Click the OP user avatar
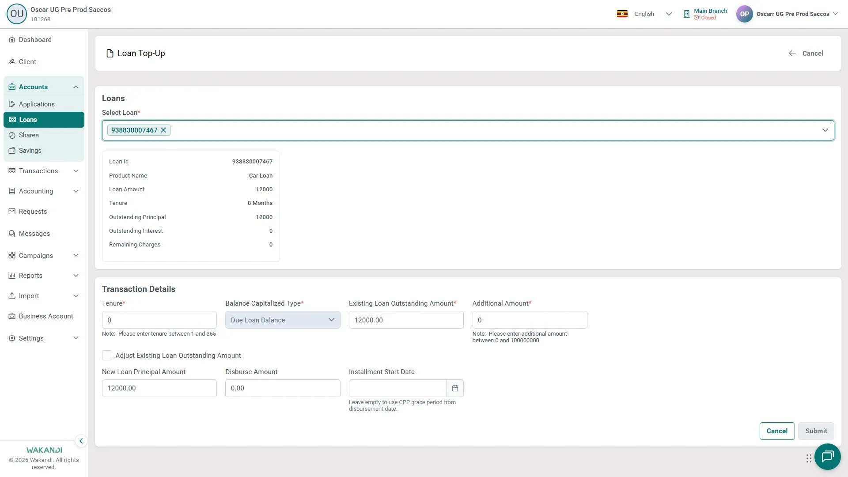This screenshot has height=477, width=848. click(x=744, y=14)
